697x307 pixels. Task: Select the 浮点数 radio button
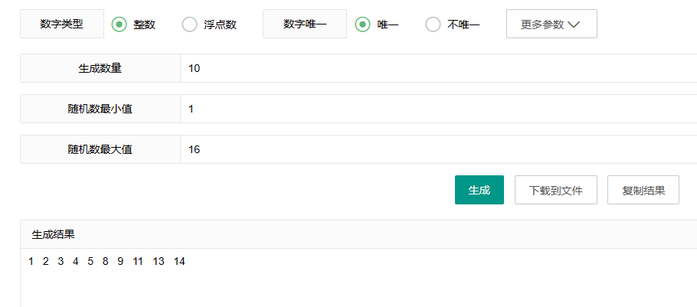189,24
